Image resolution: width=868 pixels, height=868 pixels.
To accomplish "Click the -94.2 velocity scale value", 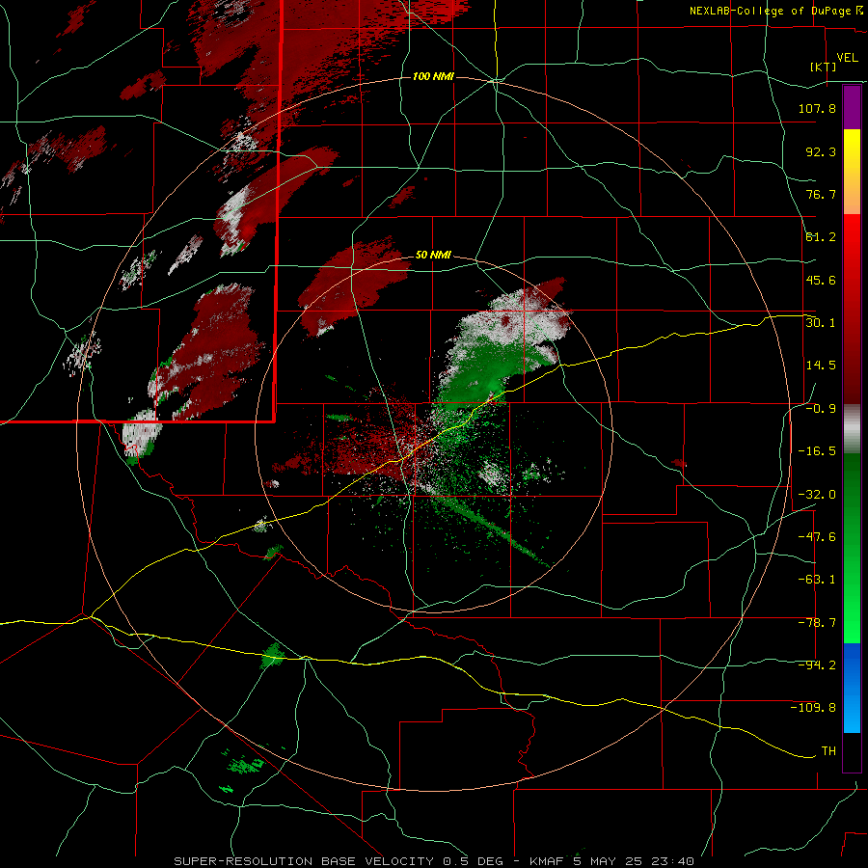I will point(817,665).
